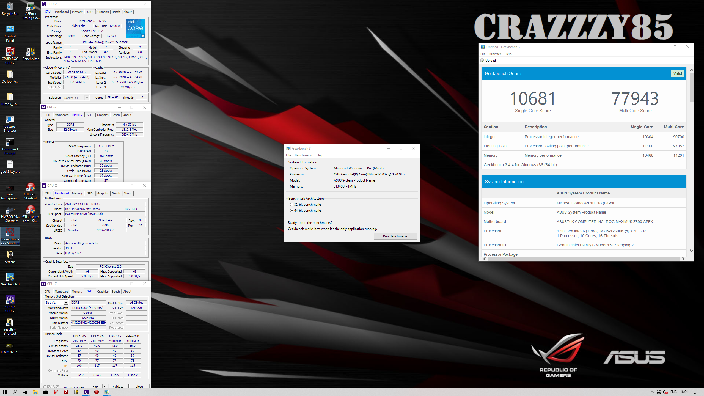Click the Part Number field in SPD window

pyautogui.click(x=88, y=323)
